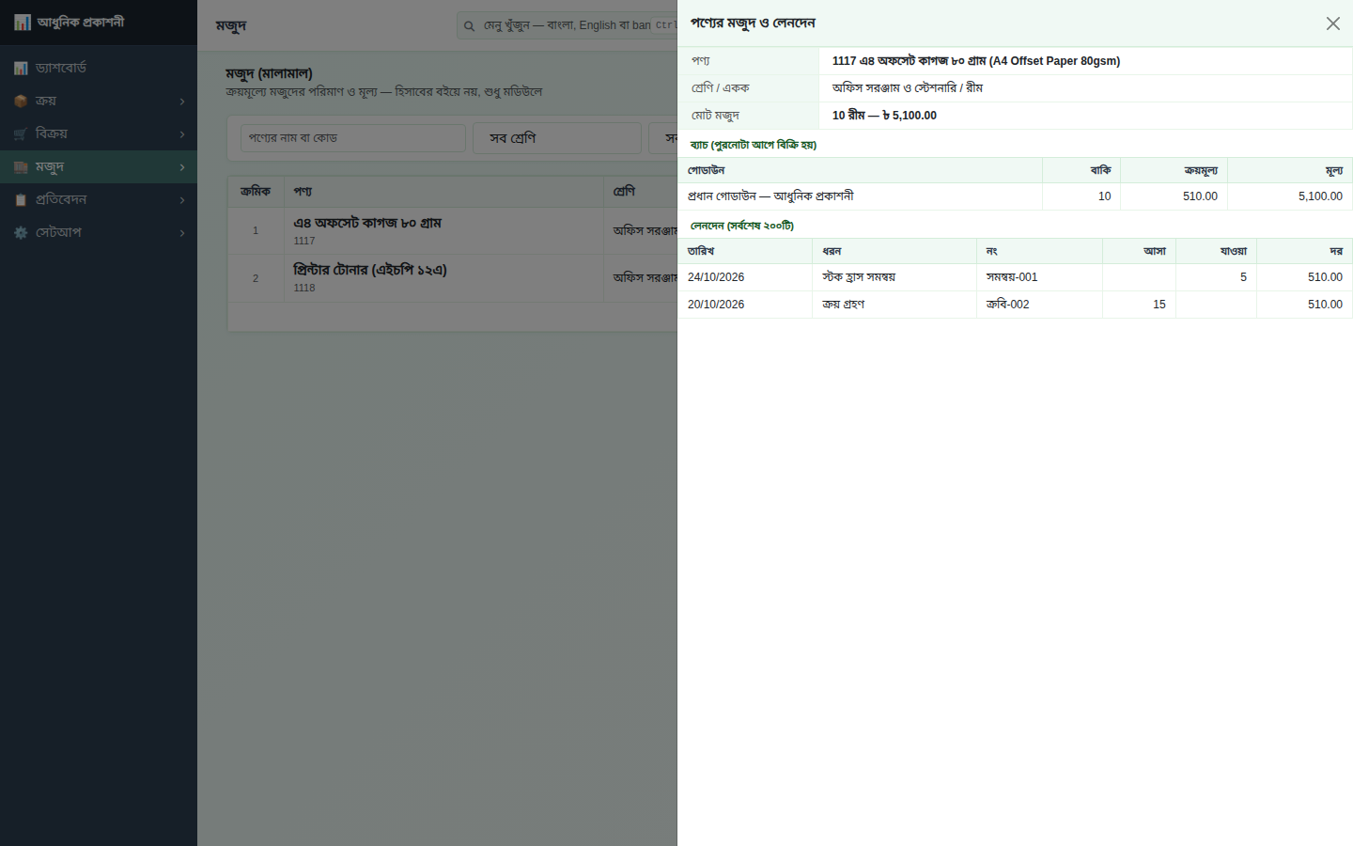
Task: Open ড্যাশবোর্ড from the sidebar menu
Action: click(x=99, y=68)
